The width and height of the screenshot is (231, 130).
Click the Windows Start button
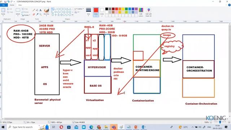pos(3,127)
